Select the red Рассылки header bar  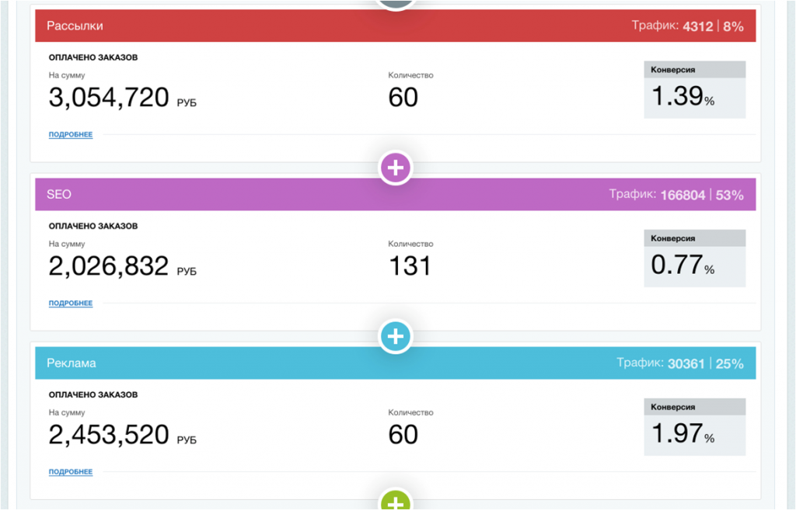click(396, 26)
